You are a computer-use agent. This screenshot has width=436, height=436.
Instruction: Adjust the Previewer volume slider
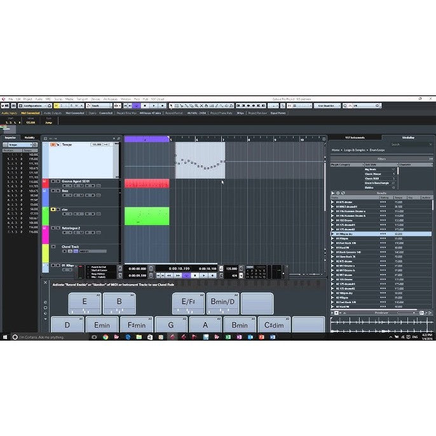[407, 313]
